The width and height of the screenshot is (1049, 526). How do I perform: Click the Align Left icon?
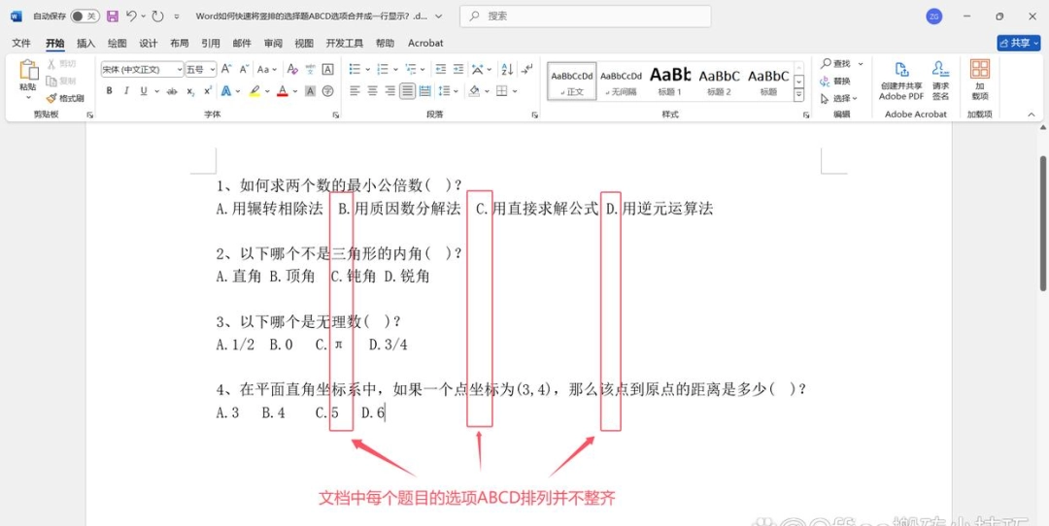(x=355, y=91)
